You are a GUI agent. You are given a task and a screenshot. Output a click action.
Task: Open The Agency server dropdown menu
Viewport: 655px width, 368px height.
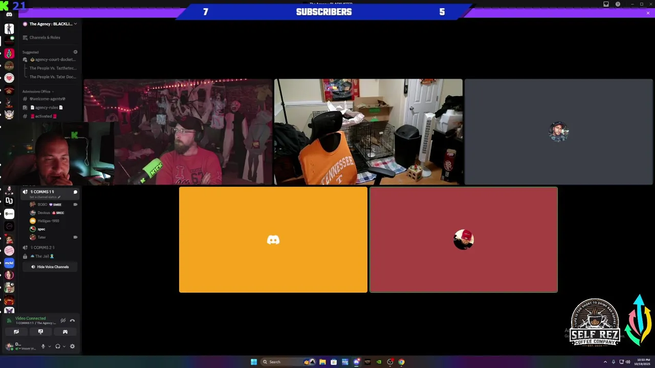pos(50,24)
